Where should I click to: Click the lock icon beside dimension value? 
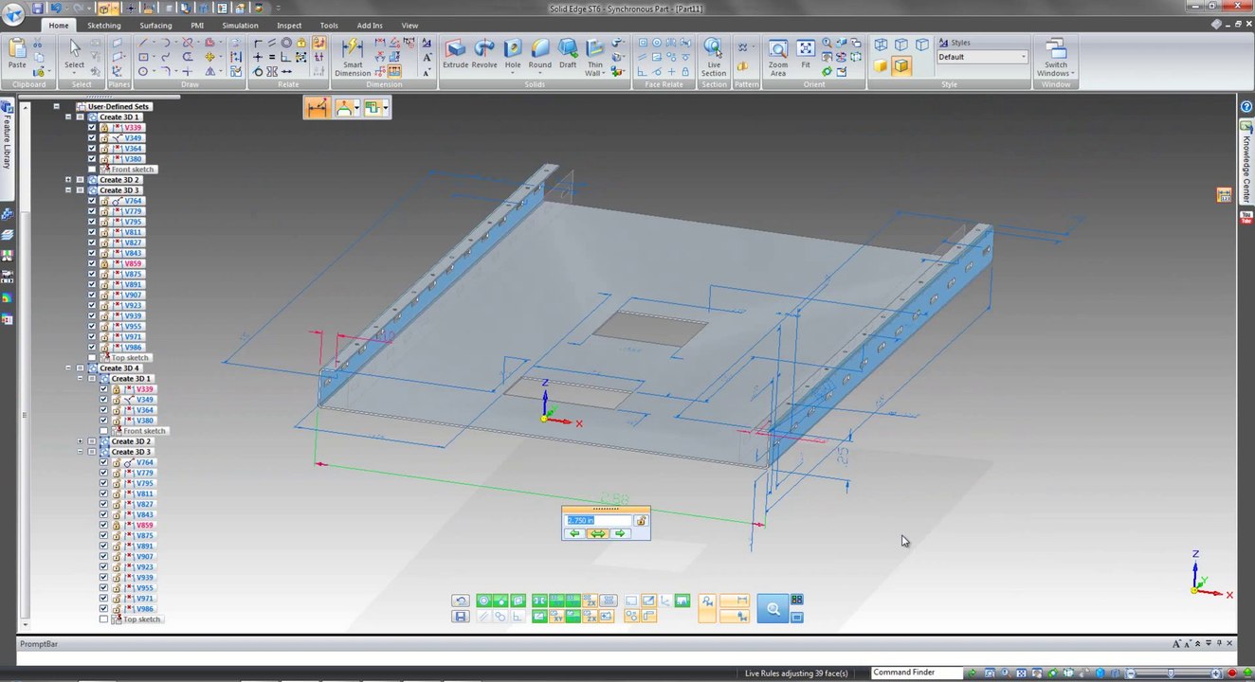click(x=641, y=520)
